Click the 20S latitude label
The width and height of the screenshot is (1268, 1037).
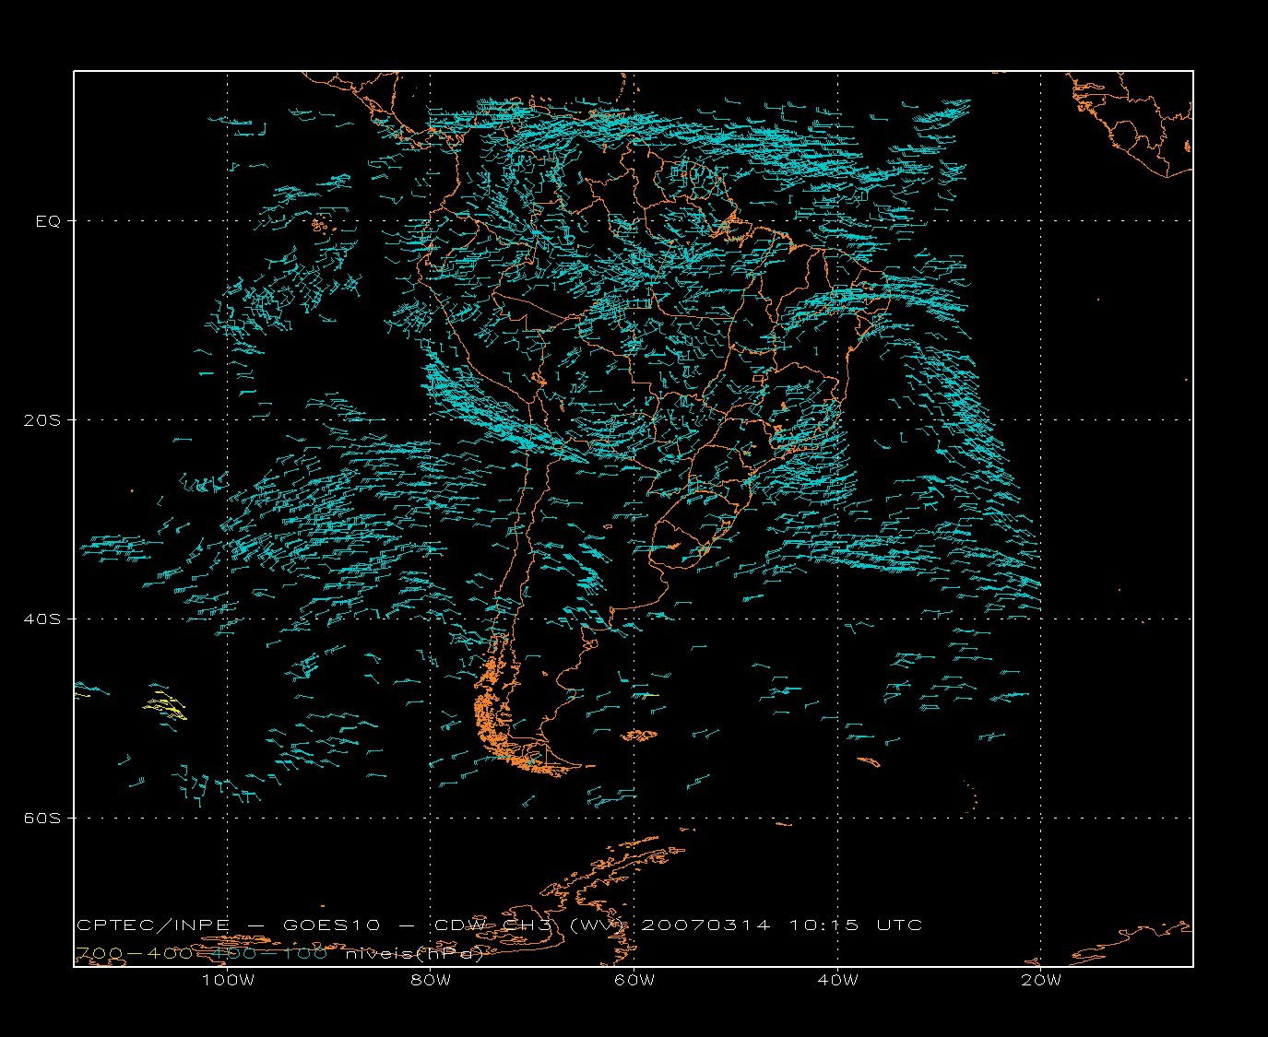click(x=42, y=420)
